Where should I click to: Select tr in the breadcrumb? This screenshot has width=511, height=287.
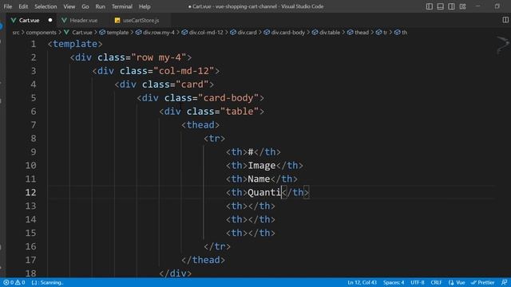[x=385, y=32]
